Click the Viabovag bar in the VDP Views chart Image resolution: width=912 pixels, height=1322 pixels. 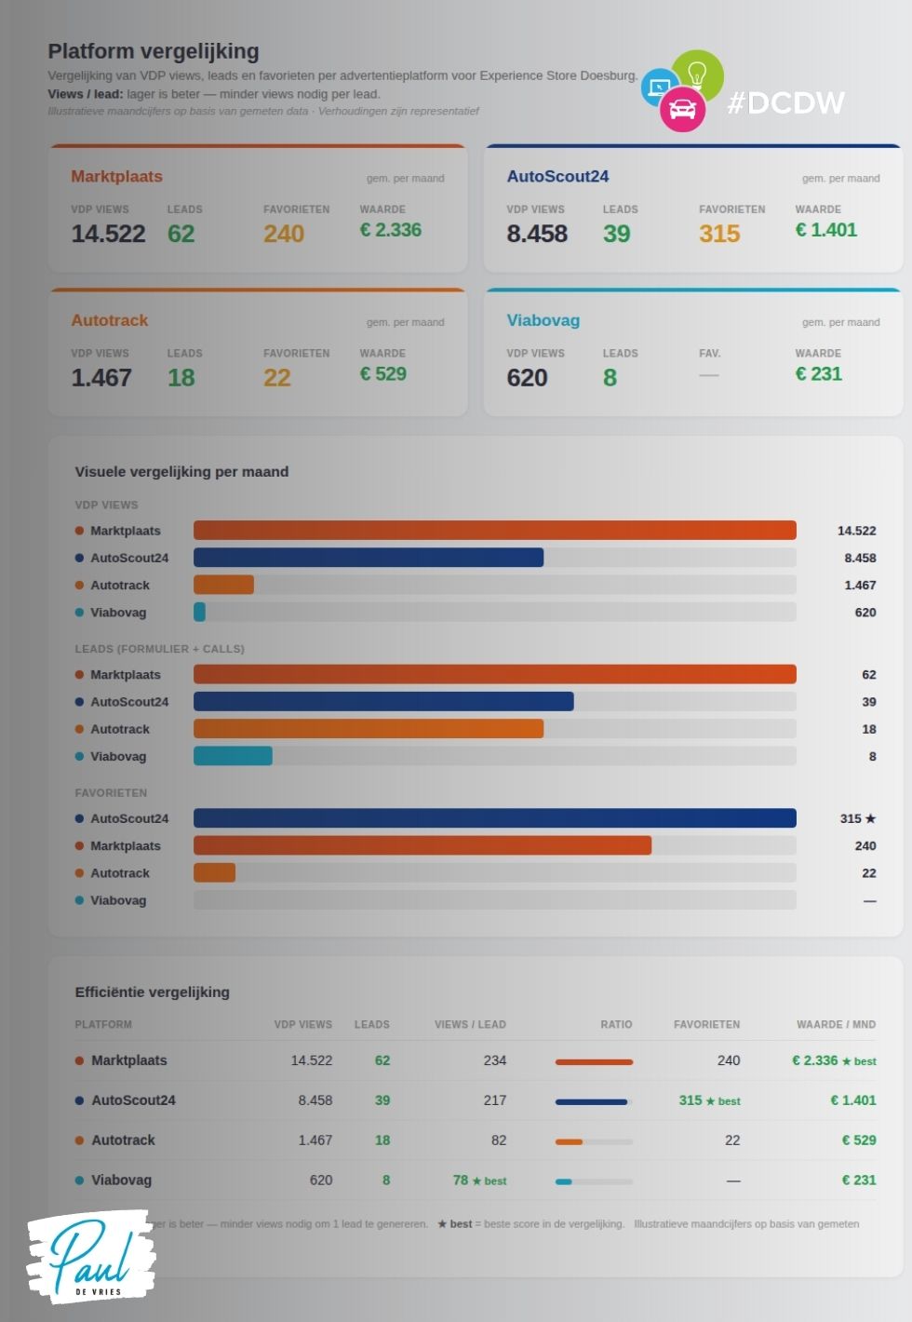[x=199, y=612]
